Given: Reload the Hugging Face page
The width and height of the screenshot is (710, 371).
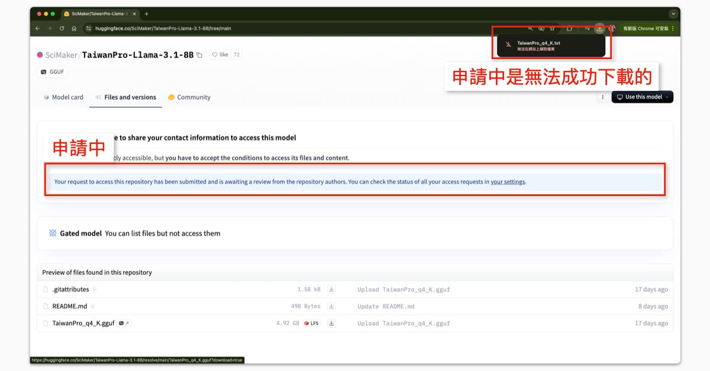Looking at the screenshot, I should coord(62,28).
